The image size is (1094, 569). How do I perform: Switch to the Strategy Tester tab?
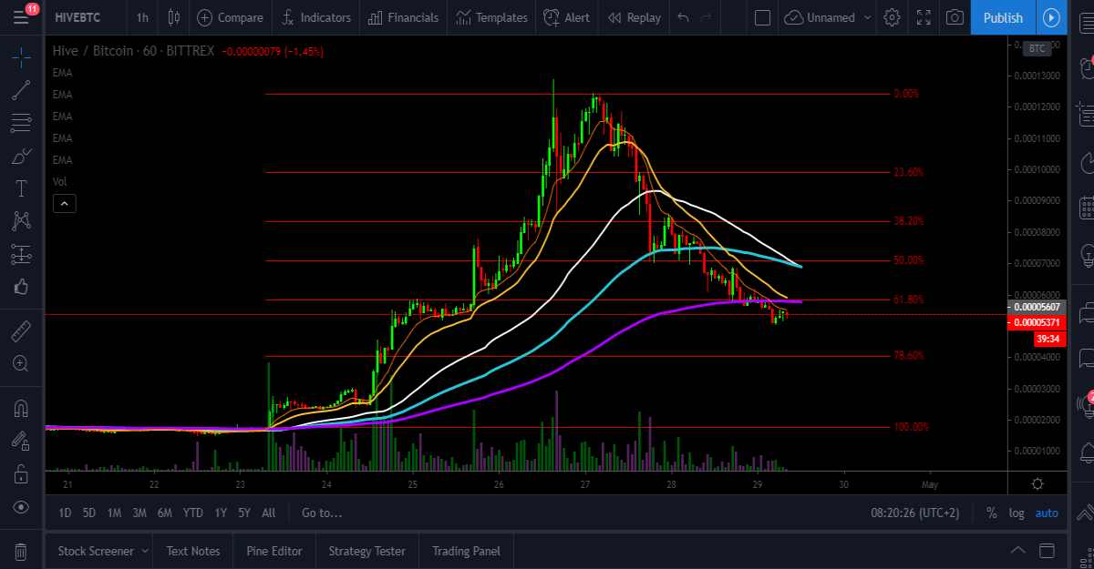(366, 551)
